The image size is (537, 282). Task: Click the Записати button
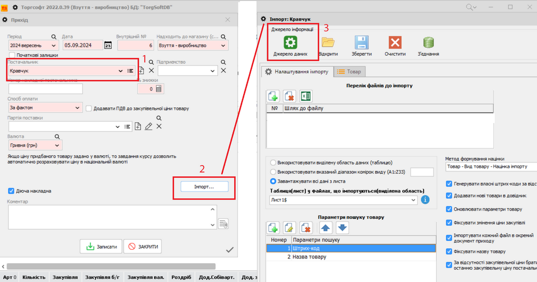point(100,247)
